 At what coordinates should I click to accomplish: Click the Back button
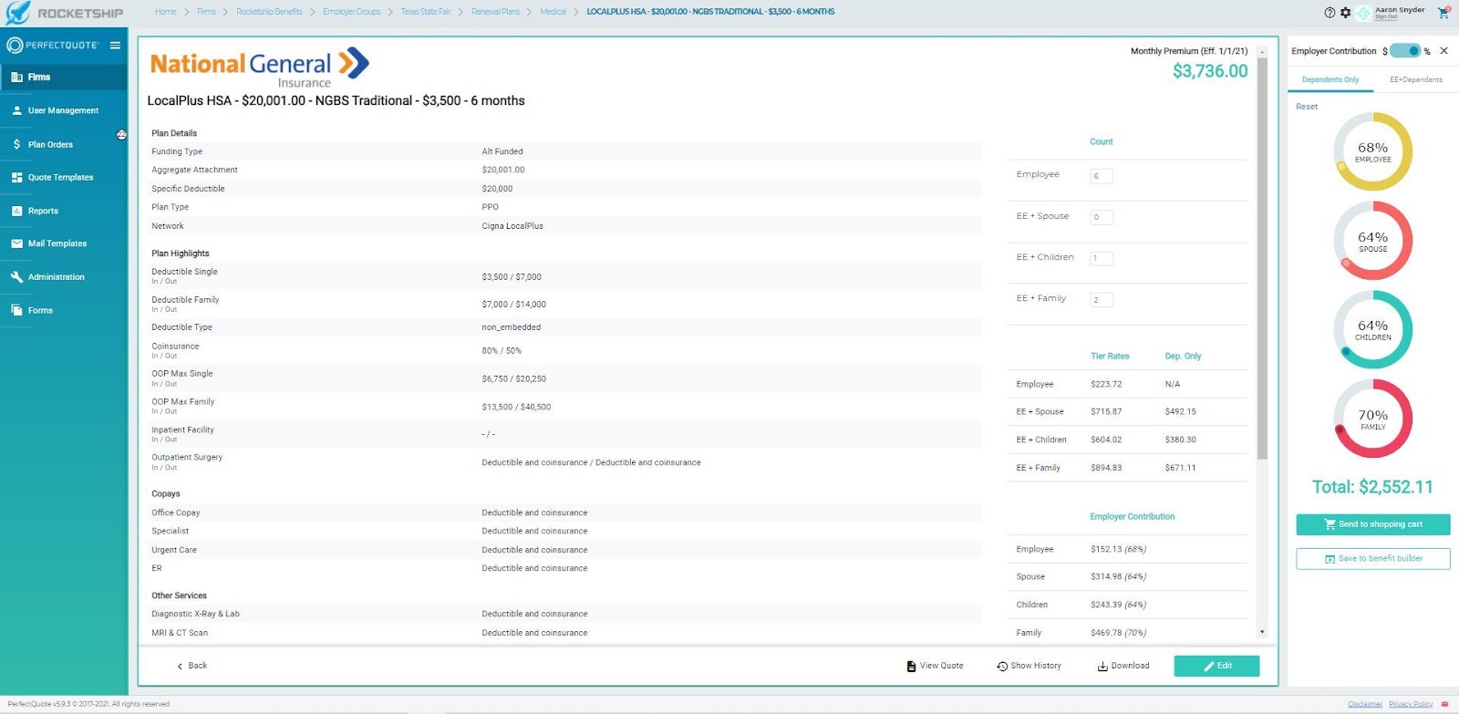191,666
